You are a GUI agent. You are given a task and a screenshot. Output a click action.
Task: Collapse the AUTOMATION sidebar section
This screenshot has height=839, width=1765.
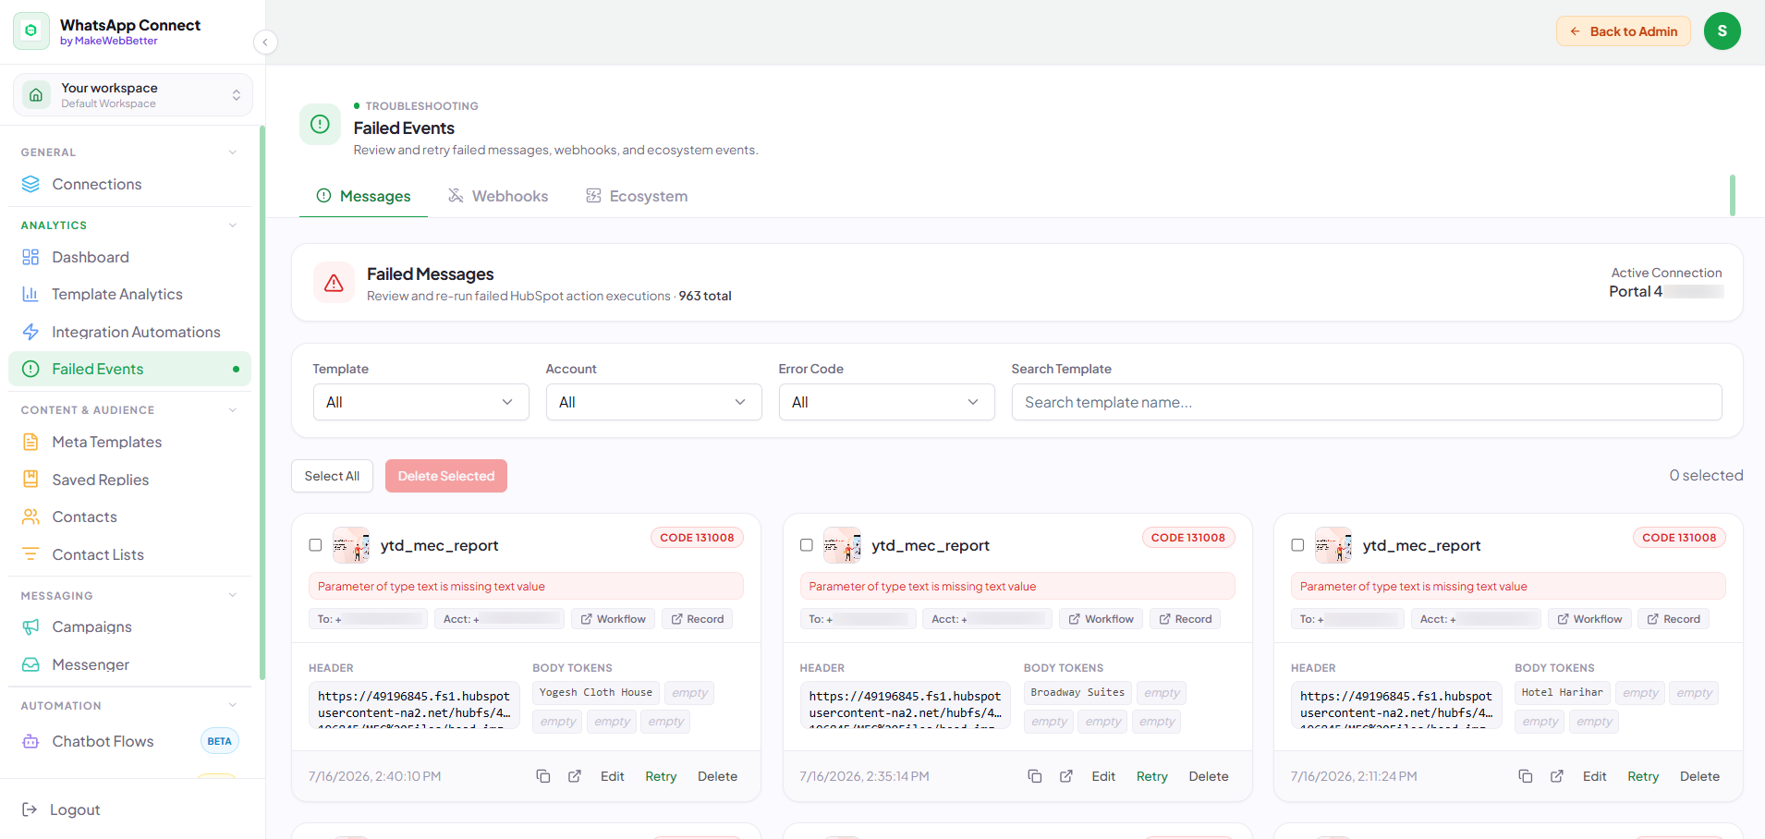[x=233, y=705]
